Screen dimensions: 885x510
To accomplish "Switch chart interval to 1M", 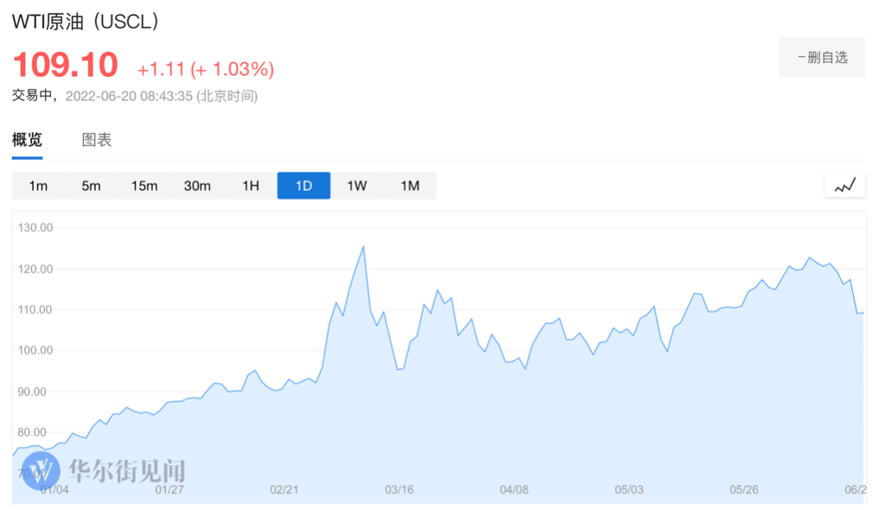I will tap(410, 186).
